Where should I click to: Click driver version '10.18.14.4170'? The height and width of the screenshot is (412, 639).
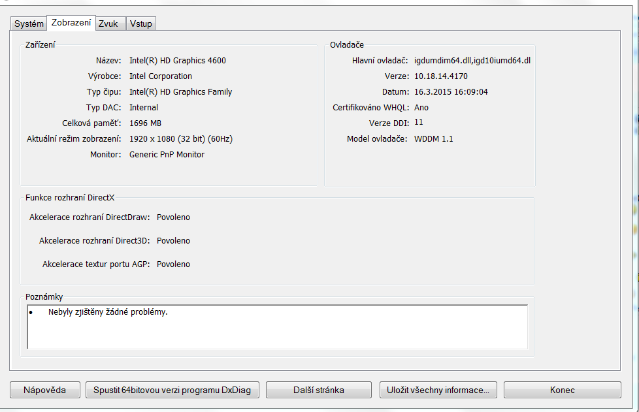tap(441, 76)
